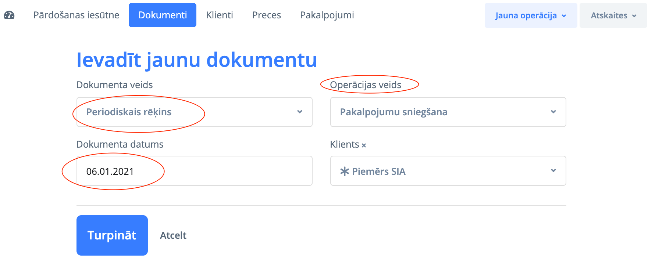Screen dimensions: 648x260
Task: Click the Dokumenta datums label
Action: pyautogui.click(x=120, y=144)
